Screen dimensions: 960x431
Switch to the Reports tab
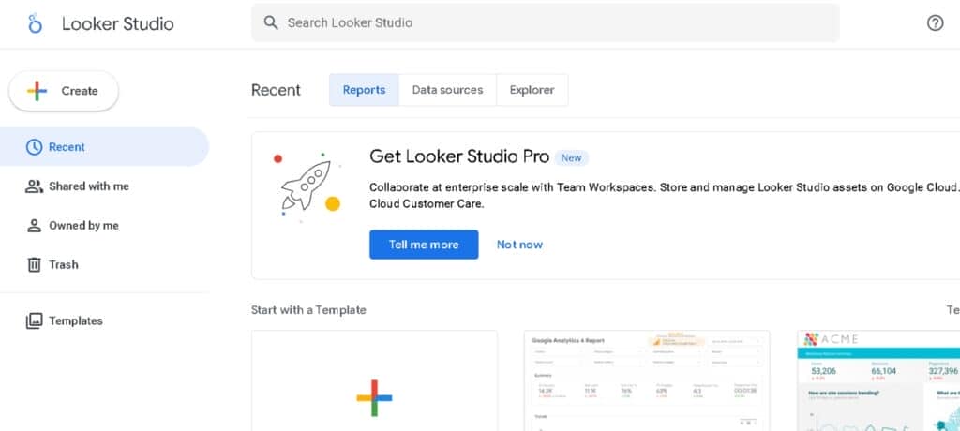[x=364, y=90]
